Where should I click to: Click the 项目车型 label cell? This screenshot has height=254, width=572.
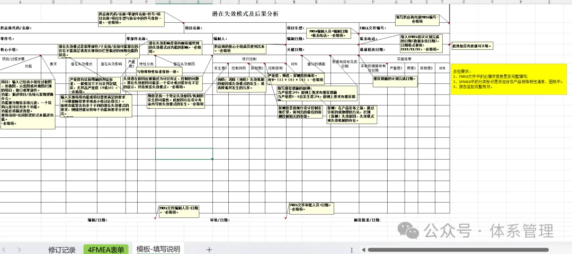pyautogui.click(x=296, y=28)
